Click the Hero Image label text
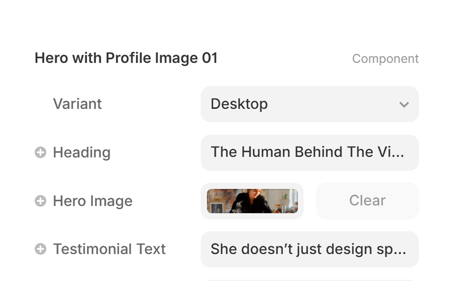The height and width of the screenshot is (281, 450). coord(93,200)
